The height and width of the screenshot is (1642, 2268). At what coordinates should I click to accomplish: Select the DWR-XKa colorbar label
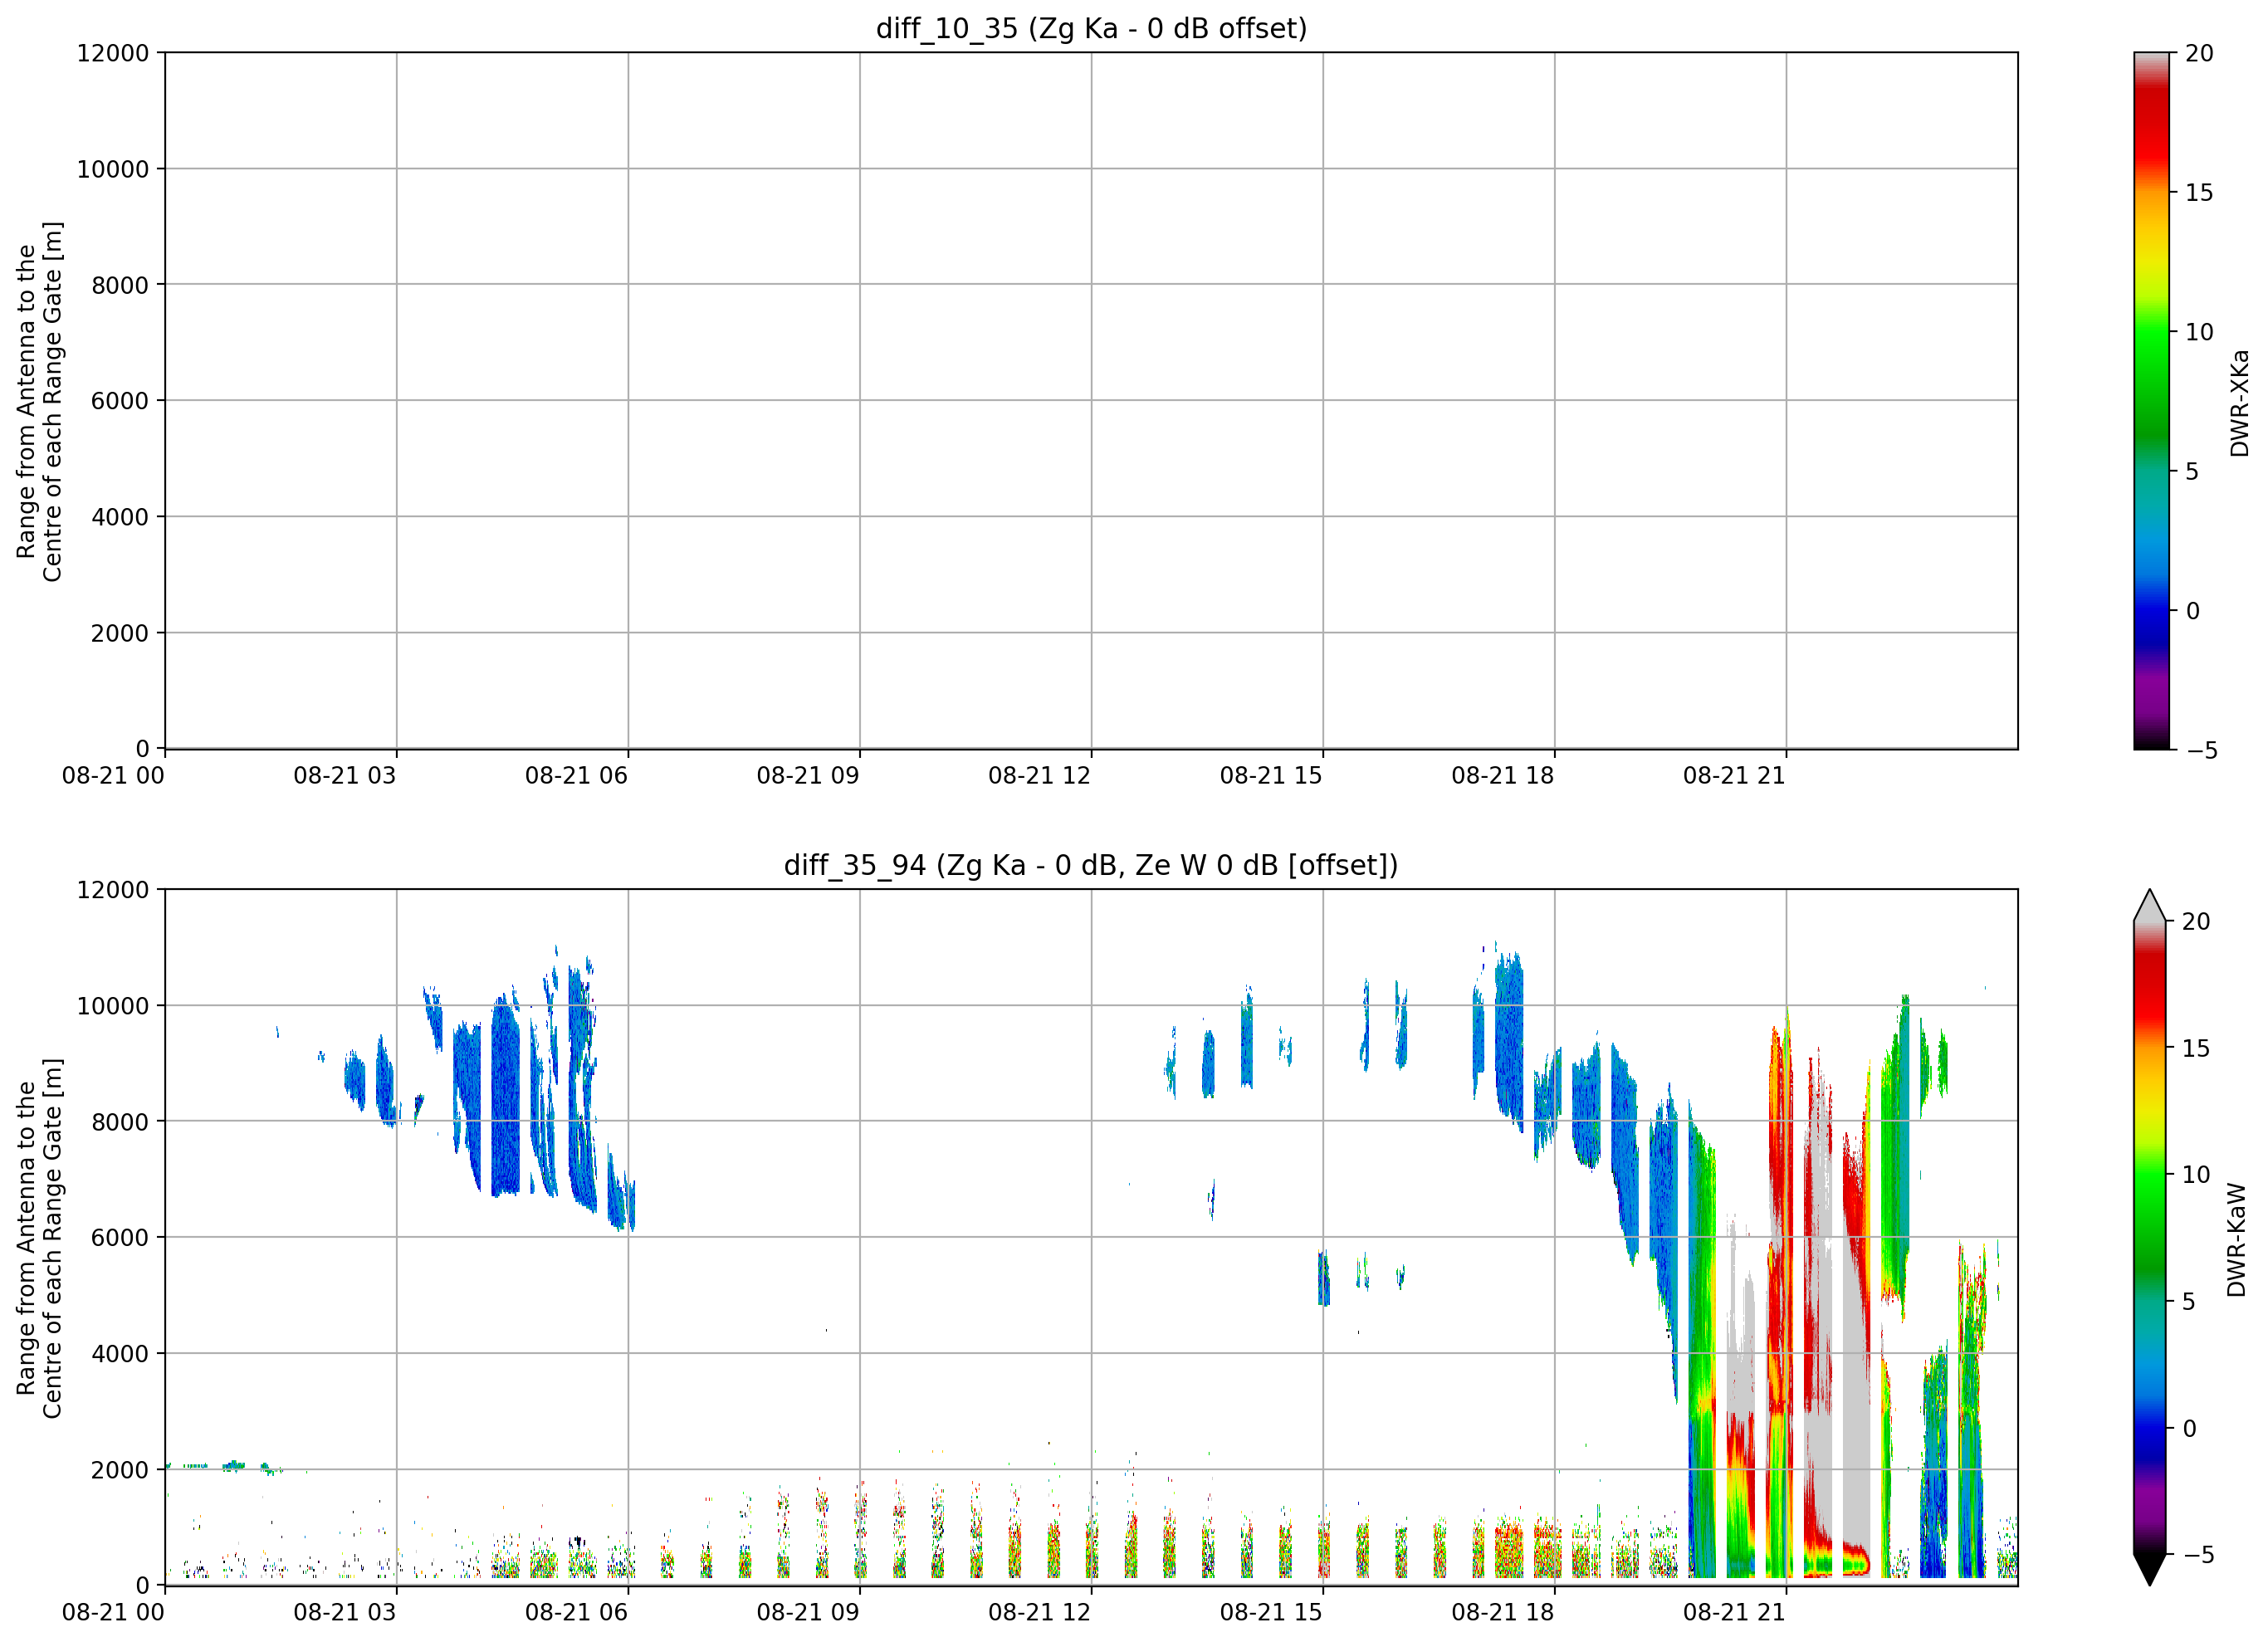[2239, 403]
